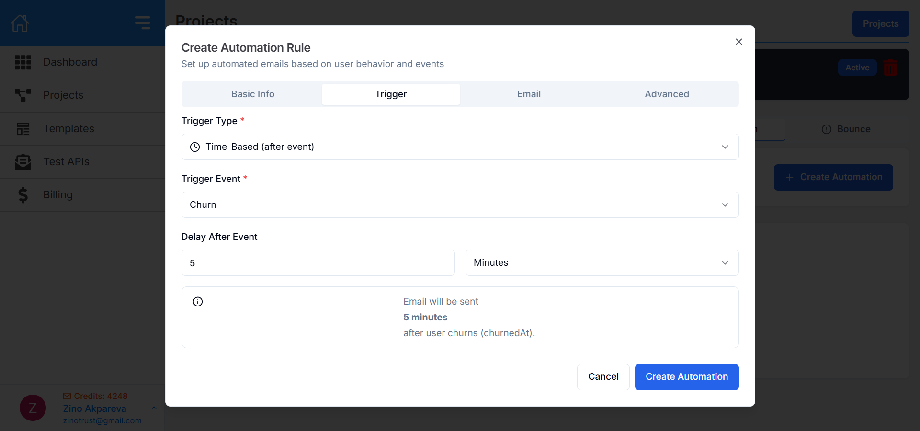Open Templates via its sidebar icon
This screenshot has height=431, width=920.
click(23, 128)
